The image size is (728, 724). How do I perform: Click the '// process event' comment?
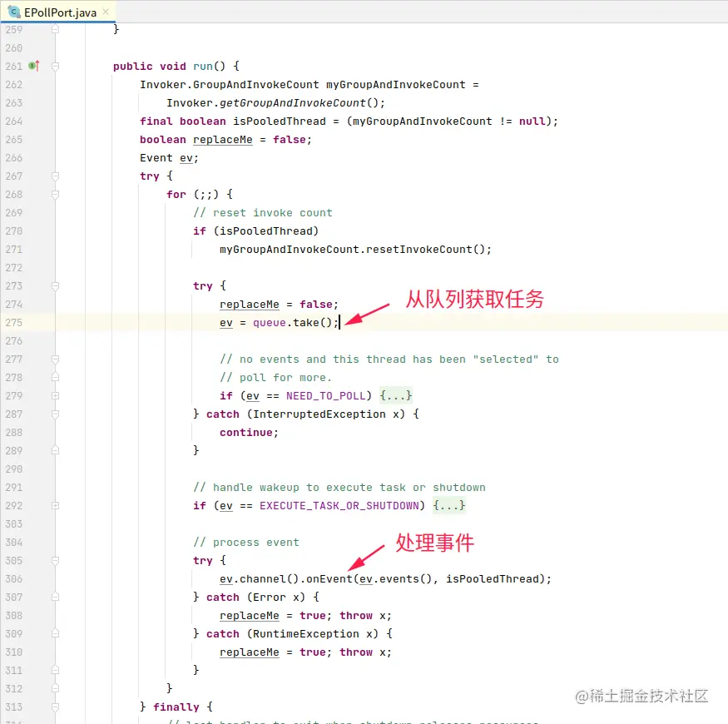[246, 543]
